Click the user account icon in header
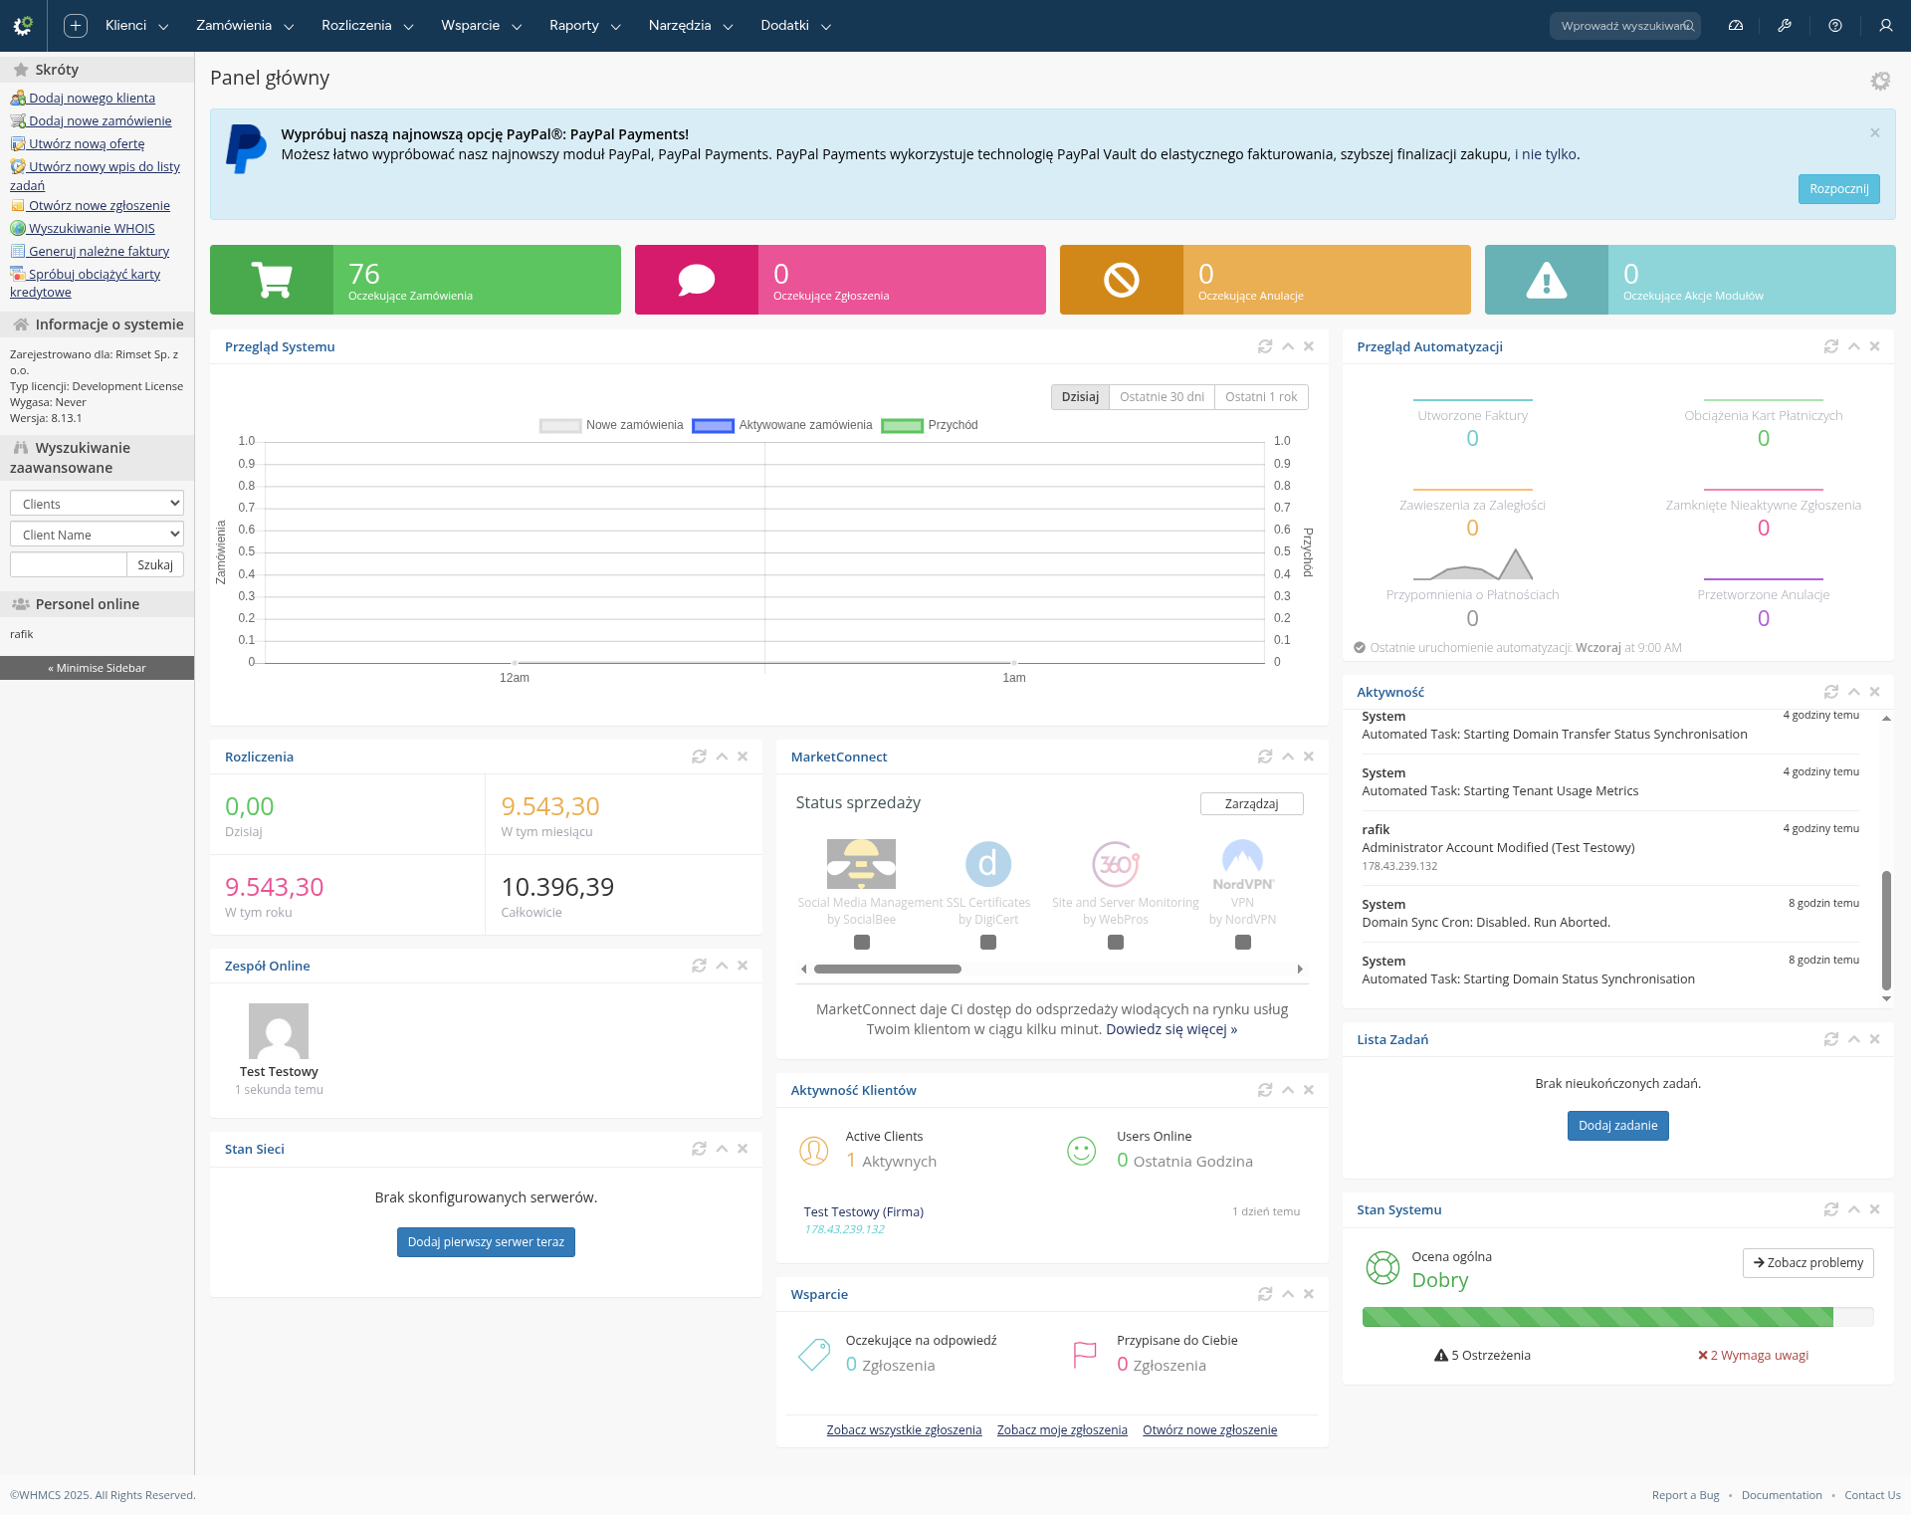 tap(1885, 26)
